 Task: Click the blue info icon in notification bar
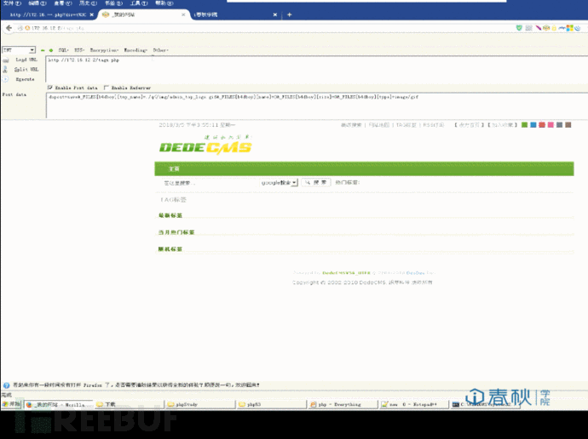(x=6, y=385)
